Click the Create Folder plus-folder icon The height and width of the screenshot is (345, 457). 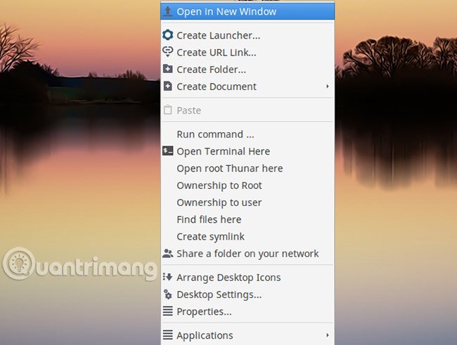pos(167,69)
